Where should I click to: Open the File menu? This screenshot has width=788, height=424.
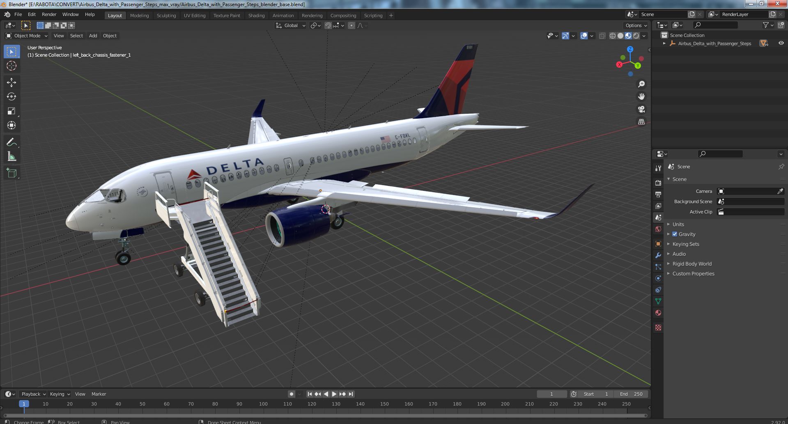tap(18, 14)
